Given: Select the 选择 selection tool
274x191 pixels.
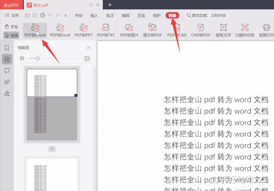Looking at the screenshot, I should point(11,35).
